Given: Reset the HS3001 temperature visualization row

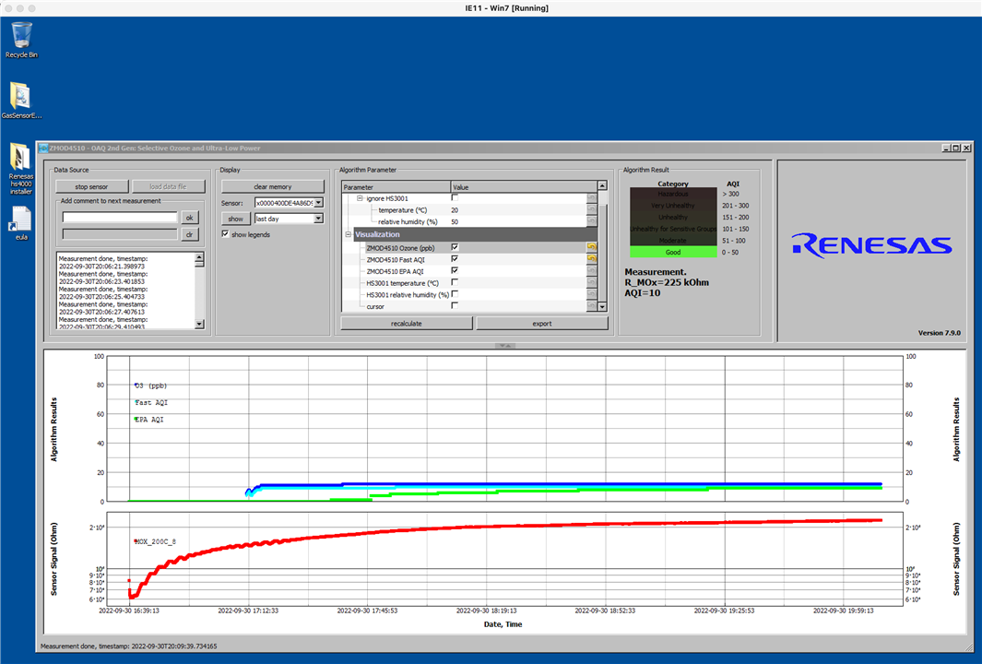Looking at the screenshot, I should [x=591, y=282].
